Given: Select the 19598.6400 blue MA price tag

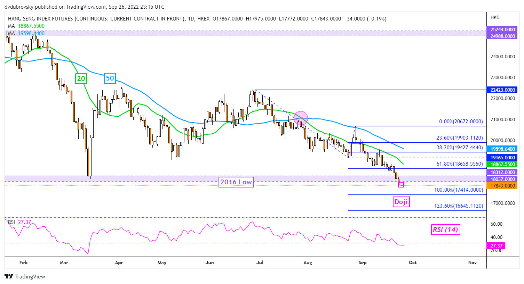Looking at the screenshot, I should point(503,149).
